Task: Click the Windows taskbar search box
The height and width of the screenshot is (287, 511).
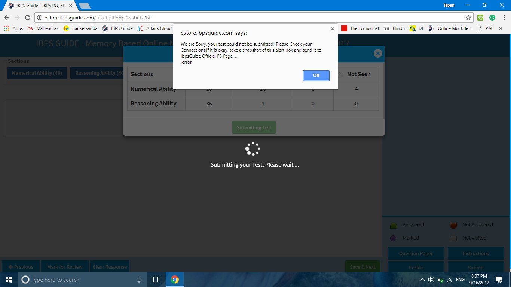Action: click(x=82, y=280)
